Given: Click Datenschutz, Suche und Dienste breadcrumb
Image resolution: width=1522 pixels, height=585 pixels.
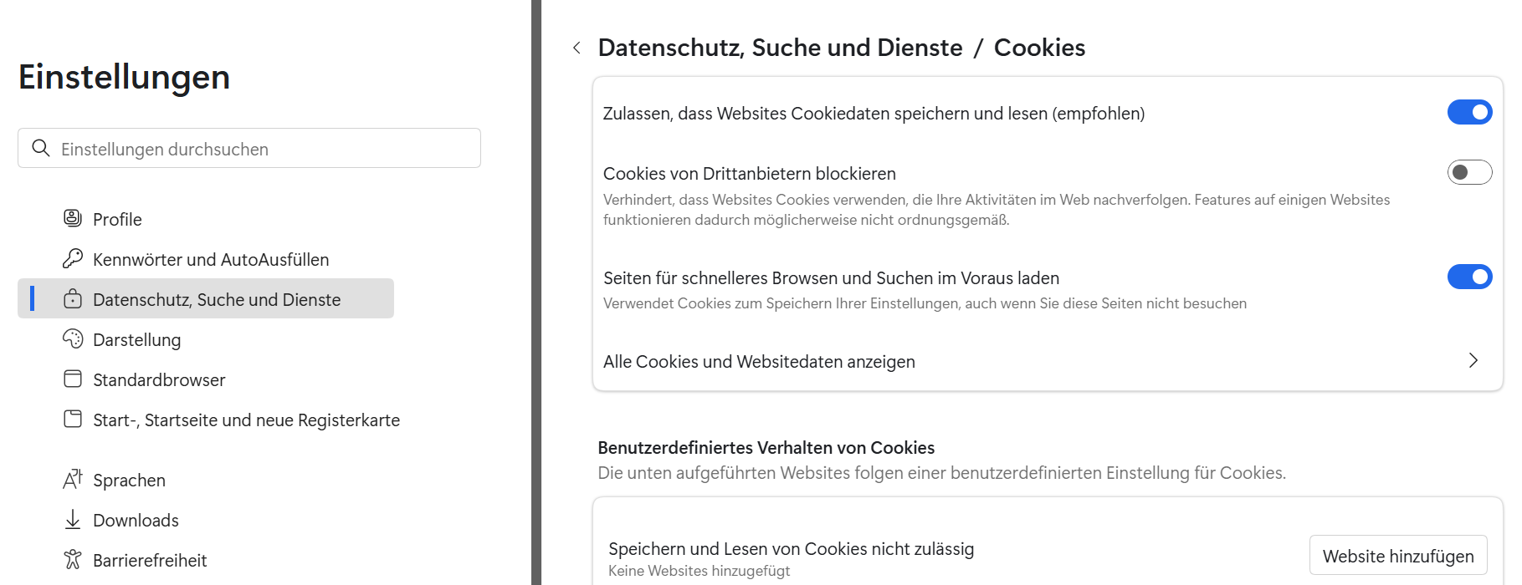Looking at the screenshot, I should [780, 48].
